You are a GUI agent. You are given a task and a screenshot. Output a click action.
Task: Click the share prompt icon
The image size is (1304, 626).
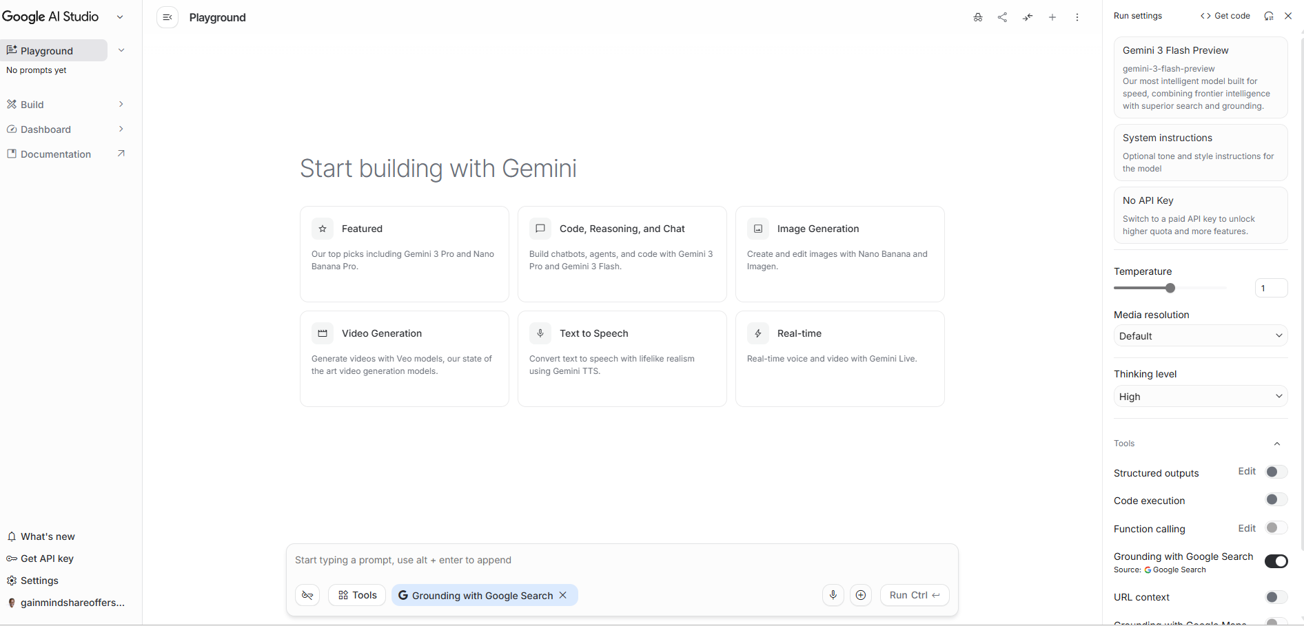[x=1002, y=17]
